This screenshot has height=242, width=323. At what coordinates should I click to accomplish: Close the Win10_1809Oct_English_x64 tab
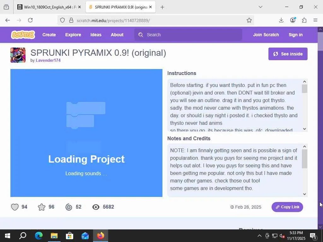[x=79, y=7]
